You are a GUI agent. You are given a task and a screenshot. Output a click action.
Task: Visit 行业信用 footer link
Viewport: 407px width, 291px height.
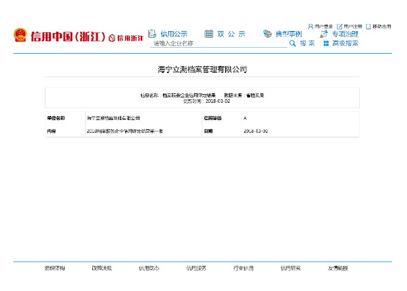244,268
